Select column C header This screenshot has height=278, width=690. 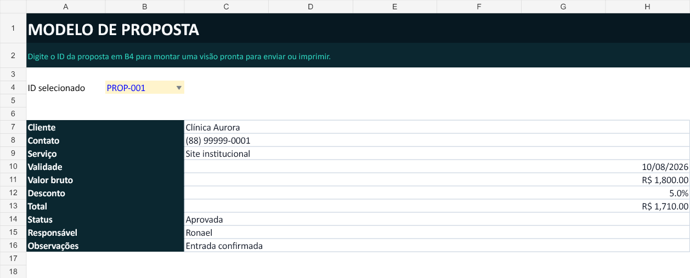tap(227, 7)
